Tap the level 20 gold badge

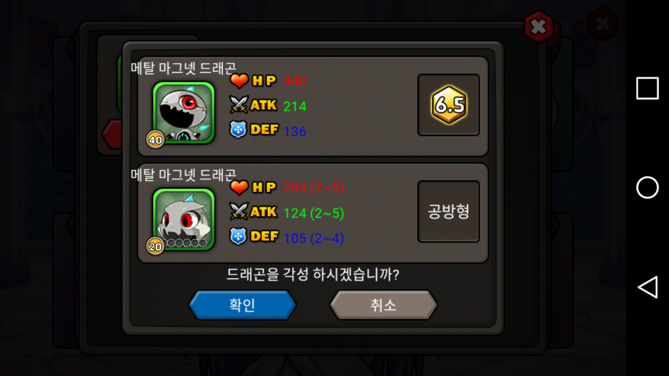[x=155, y=246]
